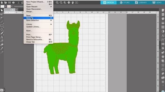Select the Freehand pencil tool
Viewport: 165px width, 92px height.
[x=2, y=33]
